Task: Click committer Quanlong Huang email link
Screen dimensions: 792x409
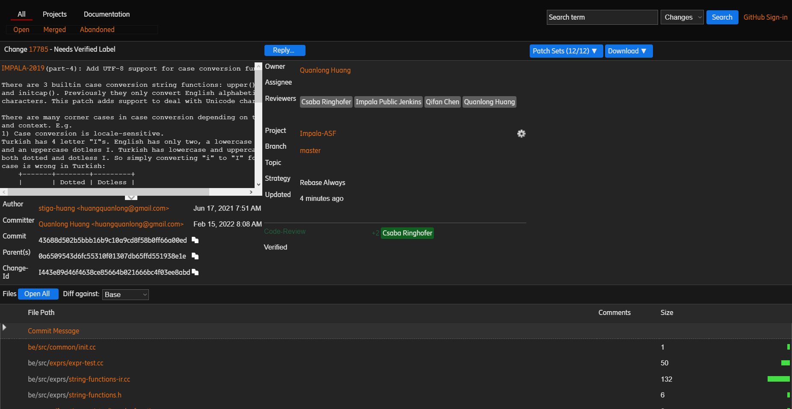Action: click(x=111, y=224)
